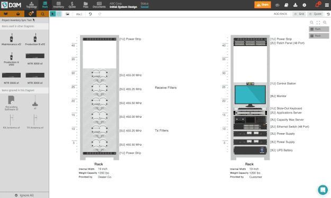331x198 pixels.
Task: Select the inventory sync tool icon
Action: [x=31, y=14]
